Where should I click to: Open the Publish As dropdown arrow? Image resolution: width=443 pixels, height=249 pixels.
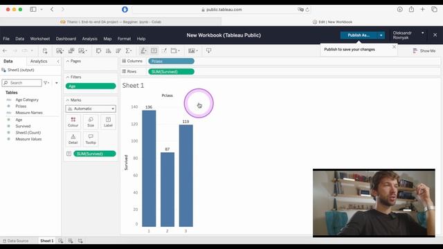coord(381,35)
